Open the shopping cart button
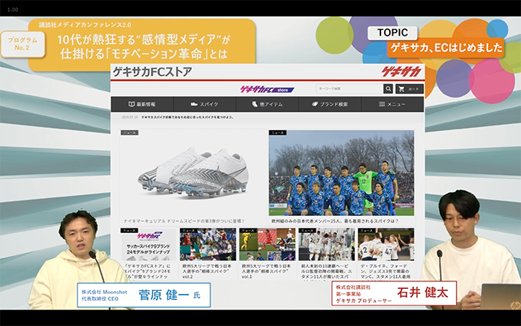 (x=409, y=89)
